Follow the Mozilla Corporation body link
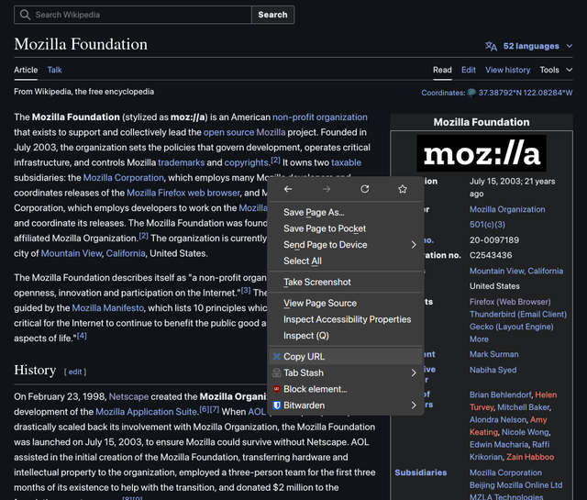587x500 pixels. [x=124, y=178]
